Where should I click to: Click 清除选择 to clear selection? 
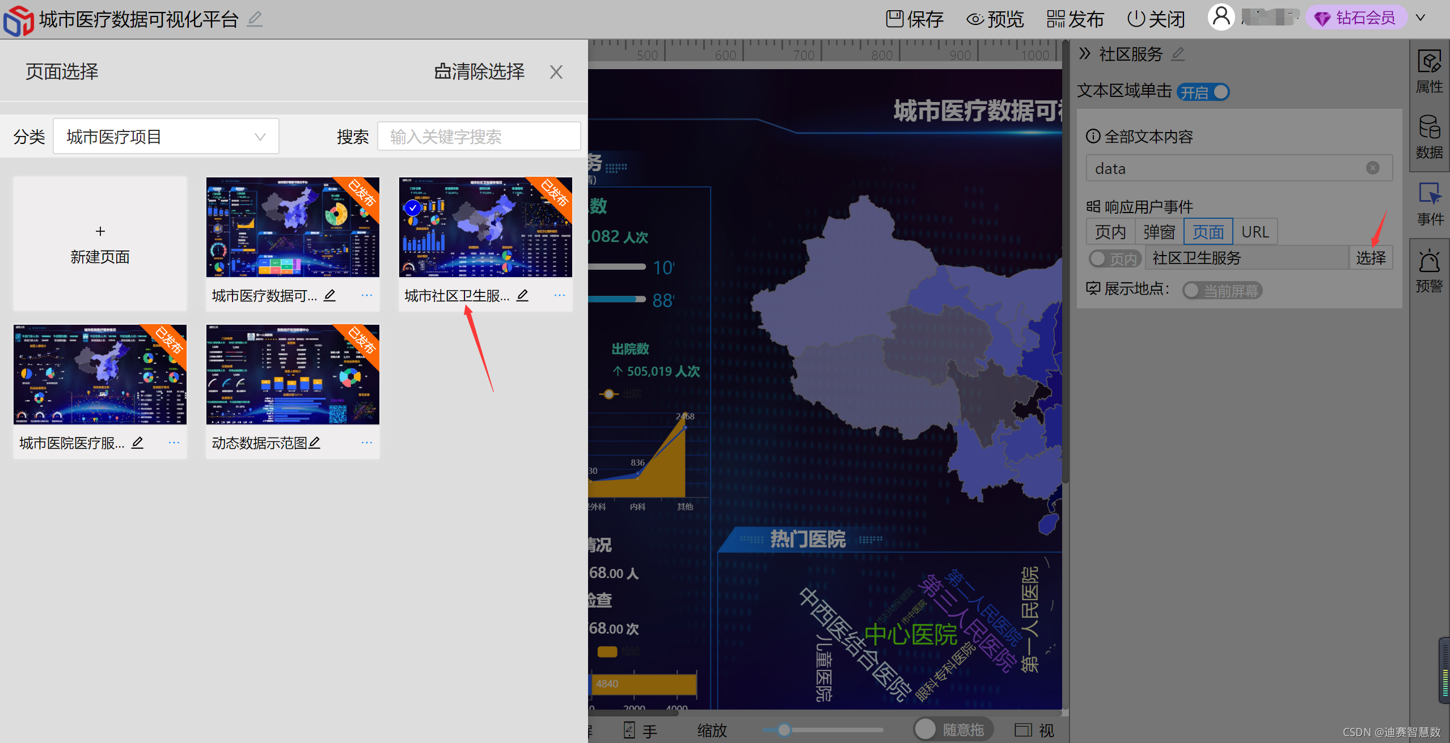[479, 71]
